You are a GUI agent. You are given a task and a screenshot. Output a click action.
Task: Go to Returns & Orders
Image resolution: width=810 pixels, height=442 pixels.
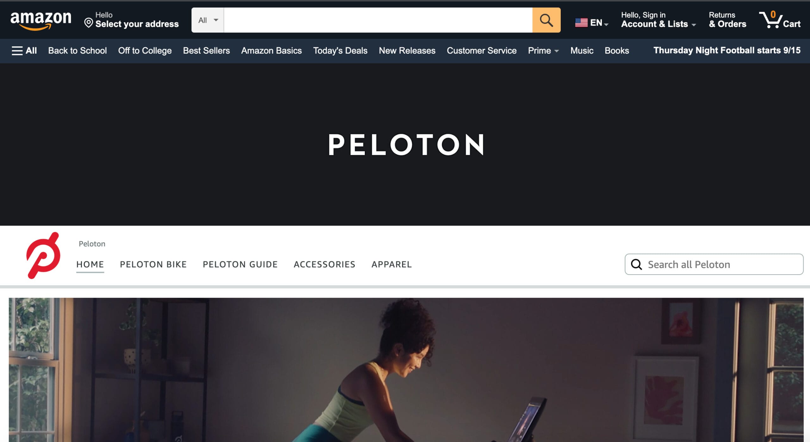coord(727,20)
